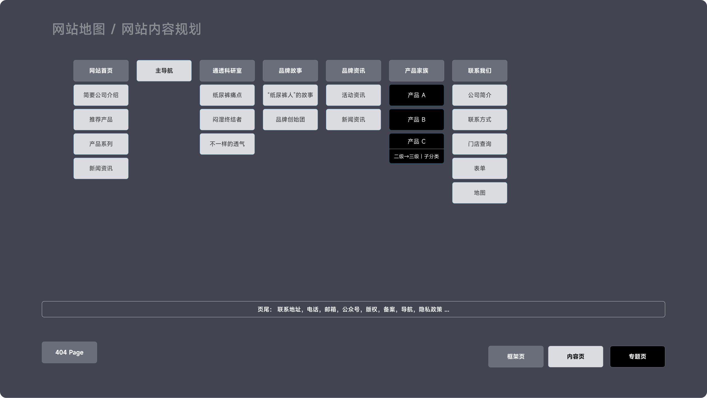The image size is (707, 398).
Task: Select the black 专题页 legend box
Action: [x=637, y=356]
